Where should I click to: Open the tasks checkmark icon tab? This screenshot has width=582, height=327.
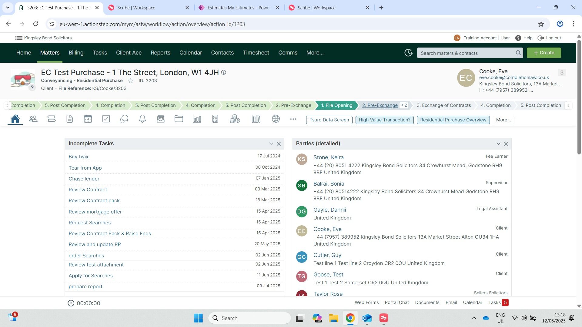106,119
